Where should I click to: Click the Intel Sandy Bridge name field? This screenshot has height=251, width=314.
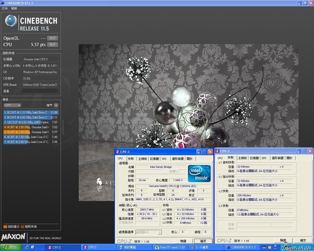point(161,167)
